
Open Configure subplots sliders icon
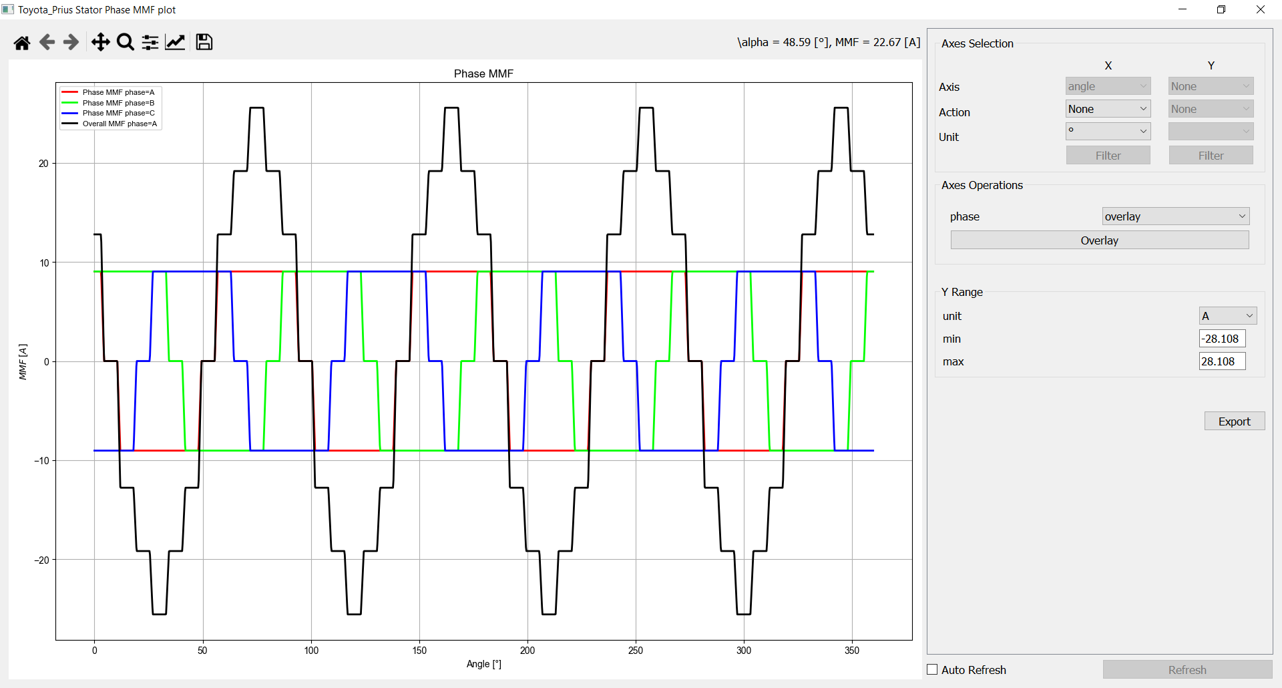(x=150, y=43)
